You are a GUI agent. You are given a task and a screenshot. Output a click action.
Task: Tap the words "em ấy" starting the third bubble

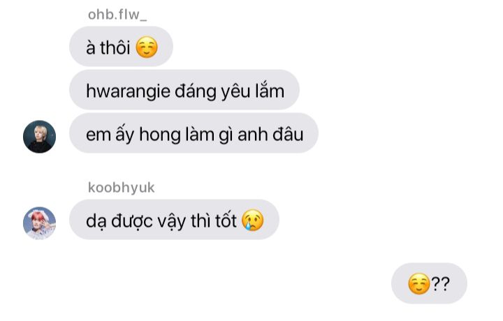110,135
